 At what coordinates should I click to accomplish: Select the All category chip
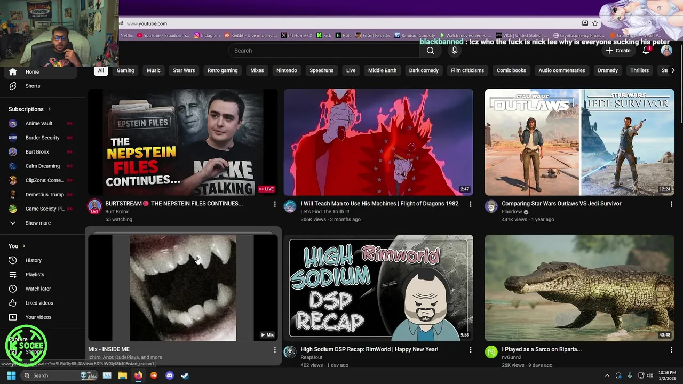(101, 70)
